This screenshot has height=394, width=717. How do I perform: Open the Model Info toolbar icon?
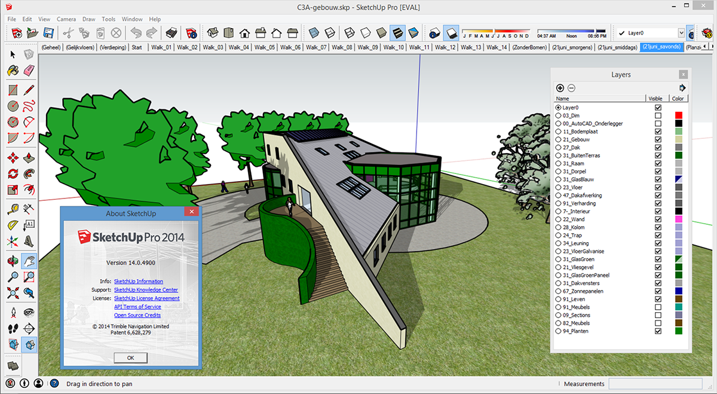(x=192, y=33)
